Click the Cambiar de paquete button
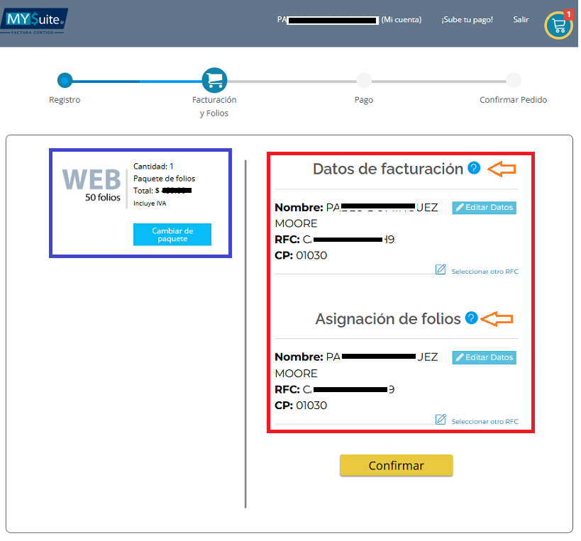The image size is (581, 541). (172, 235)
